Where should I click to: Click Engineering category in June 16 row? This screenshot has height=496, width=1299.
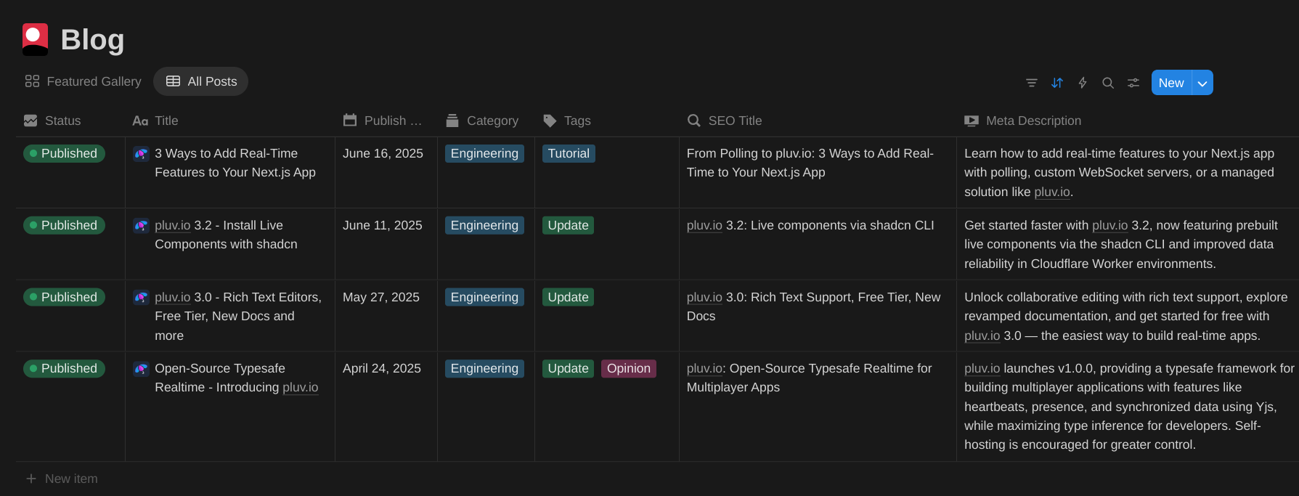(x=484, y=153)
